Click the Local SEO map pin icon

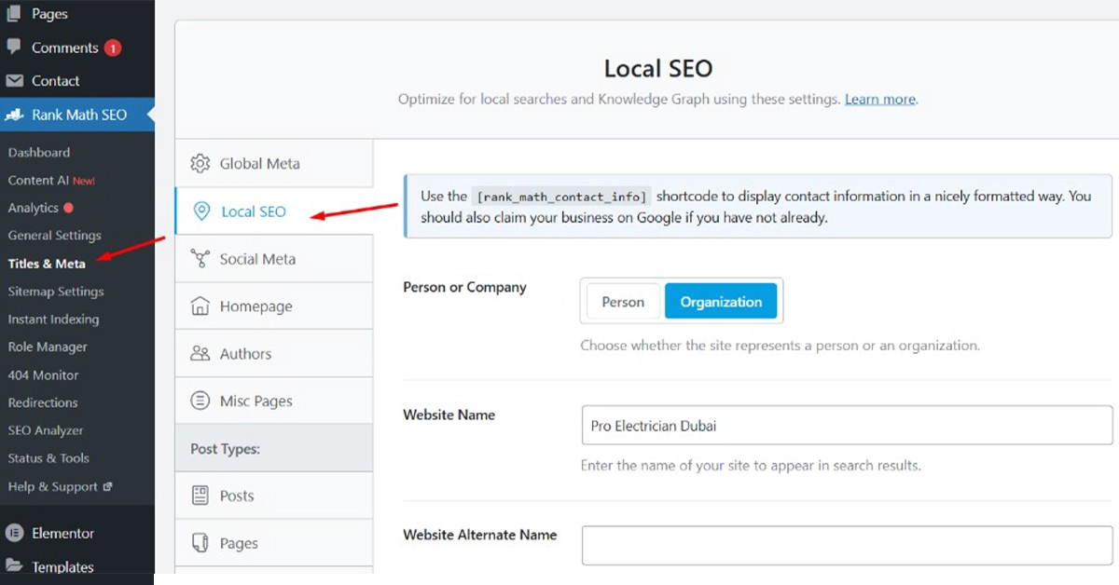[200, 211]
